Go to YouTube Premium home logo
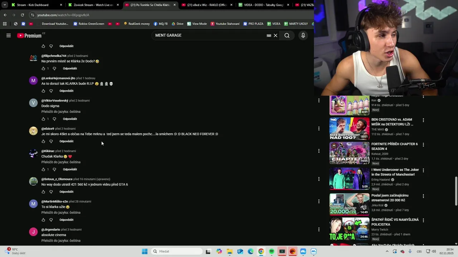Screen dimensions: 458x257 pos(30,35)
